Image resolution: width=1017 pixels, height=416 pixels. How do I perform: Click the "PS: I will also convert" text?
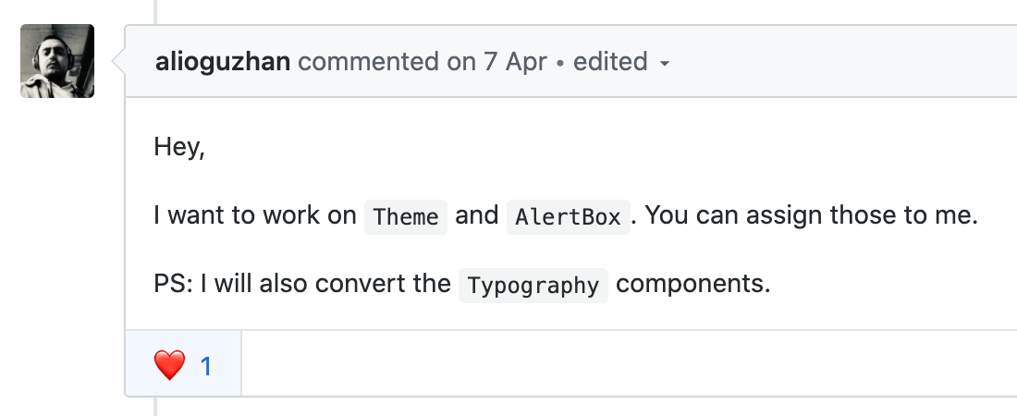coord(301,284)
